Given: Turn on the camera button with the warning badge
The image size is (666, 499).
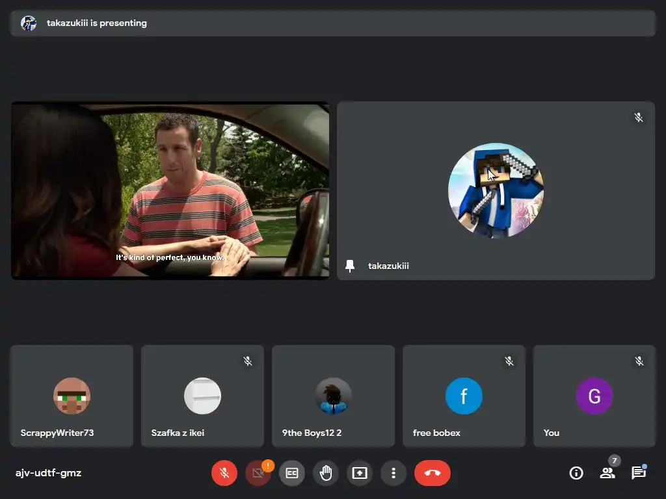Looking at the screenshot, I should 258,473.
